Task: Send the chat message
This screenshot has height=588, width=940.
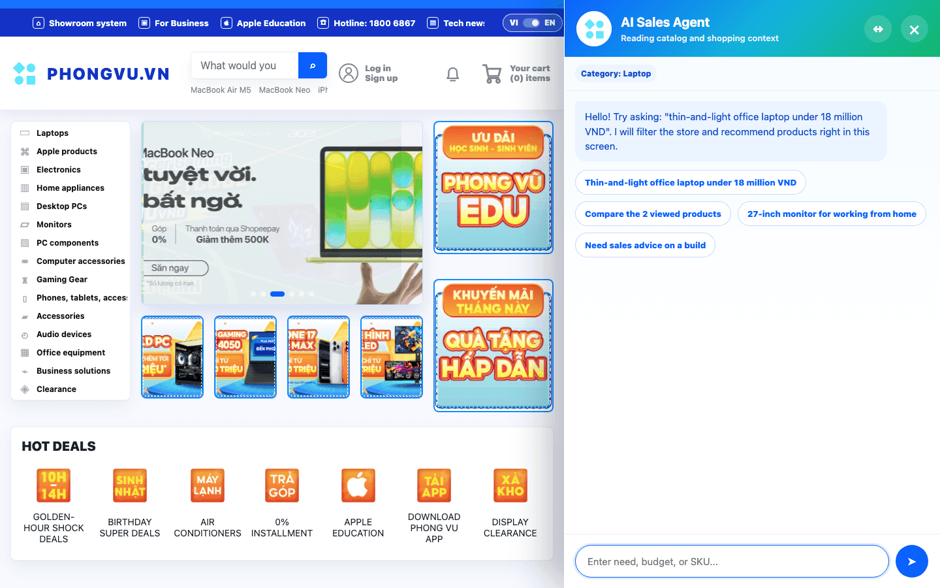Action: 912,562
